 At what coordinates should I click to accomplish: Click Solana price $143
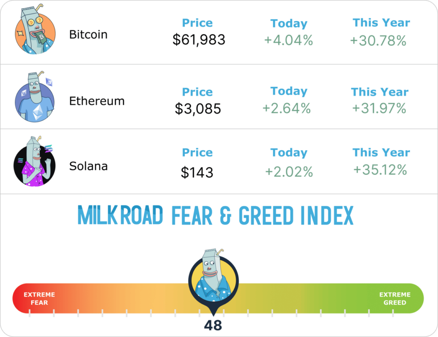click(197, 173)
